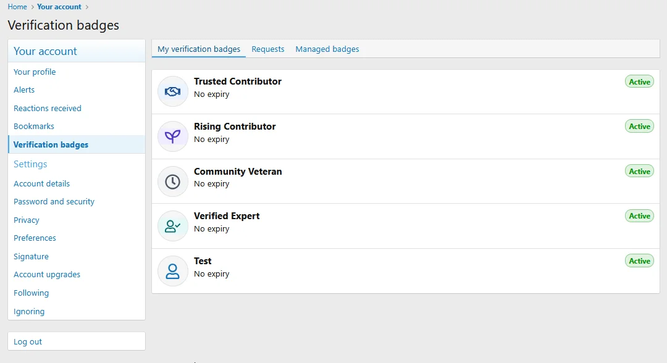Image resolution: width=667 pixels, height=363 pixels.
Task: Click the Trusted Contributor badge title
Action: [x=237, y=81]
